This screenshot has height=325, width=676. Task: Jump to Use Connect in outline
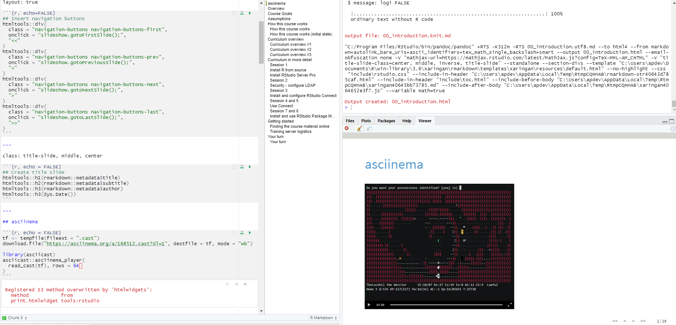(281, 106)
